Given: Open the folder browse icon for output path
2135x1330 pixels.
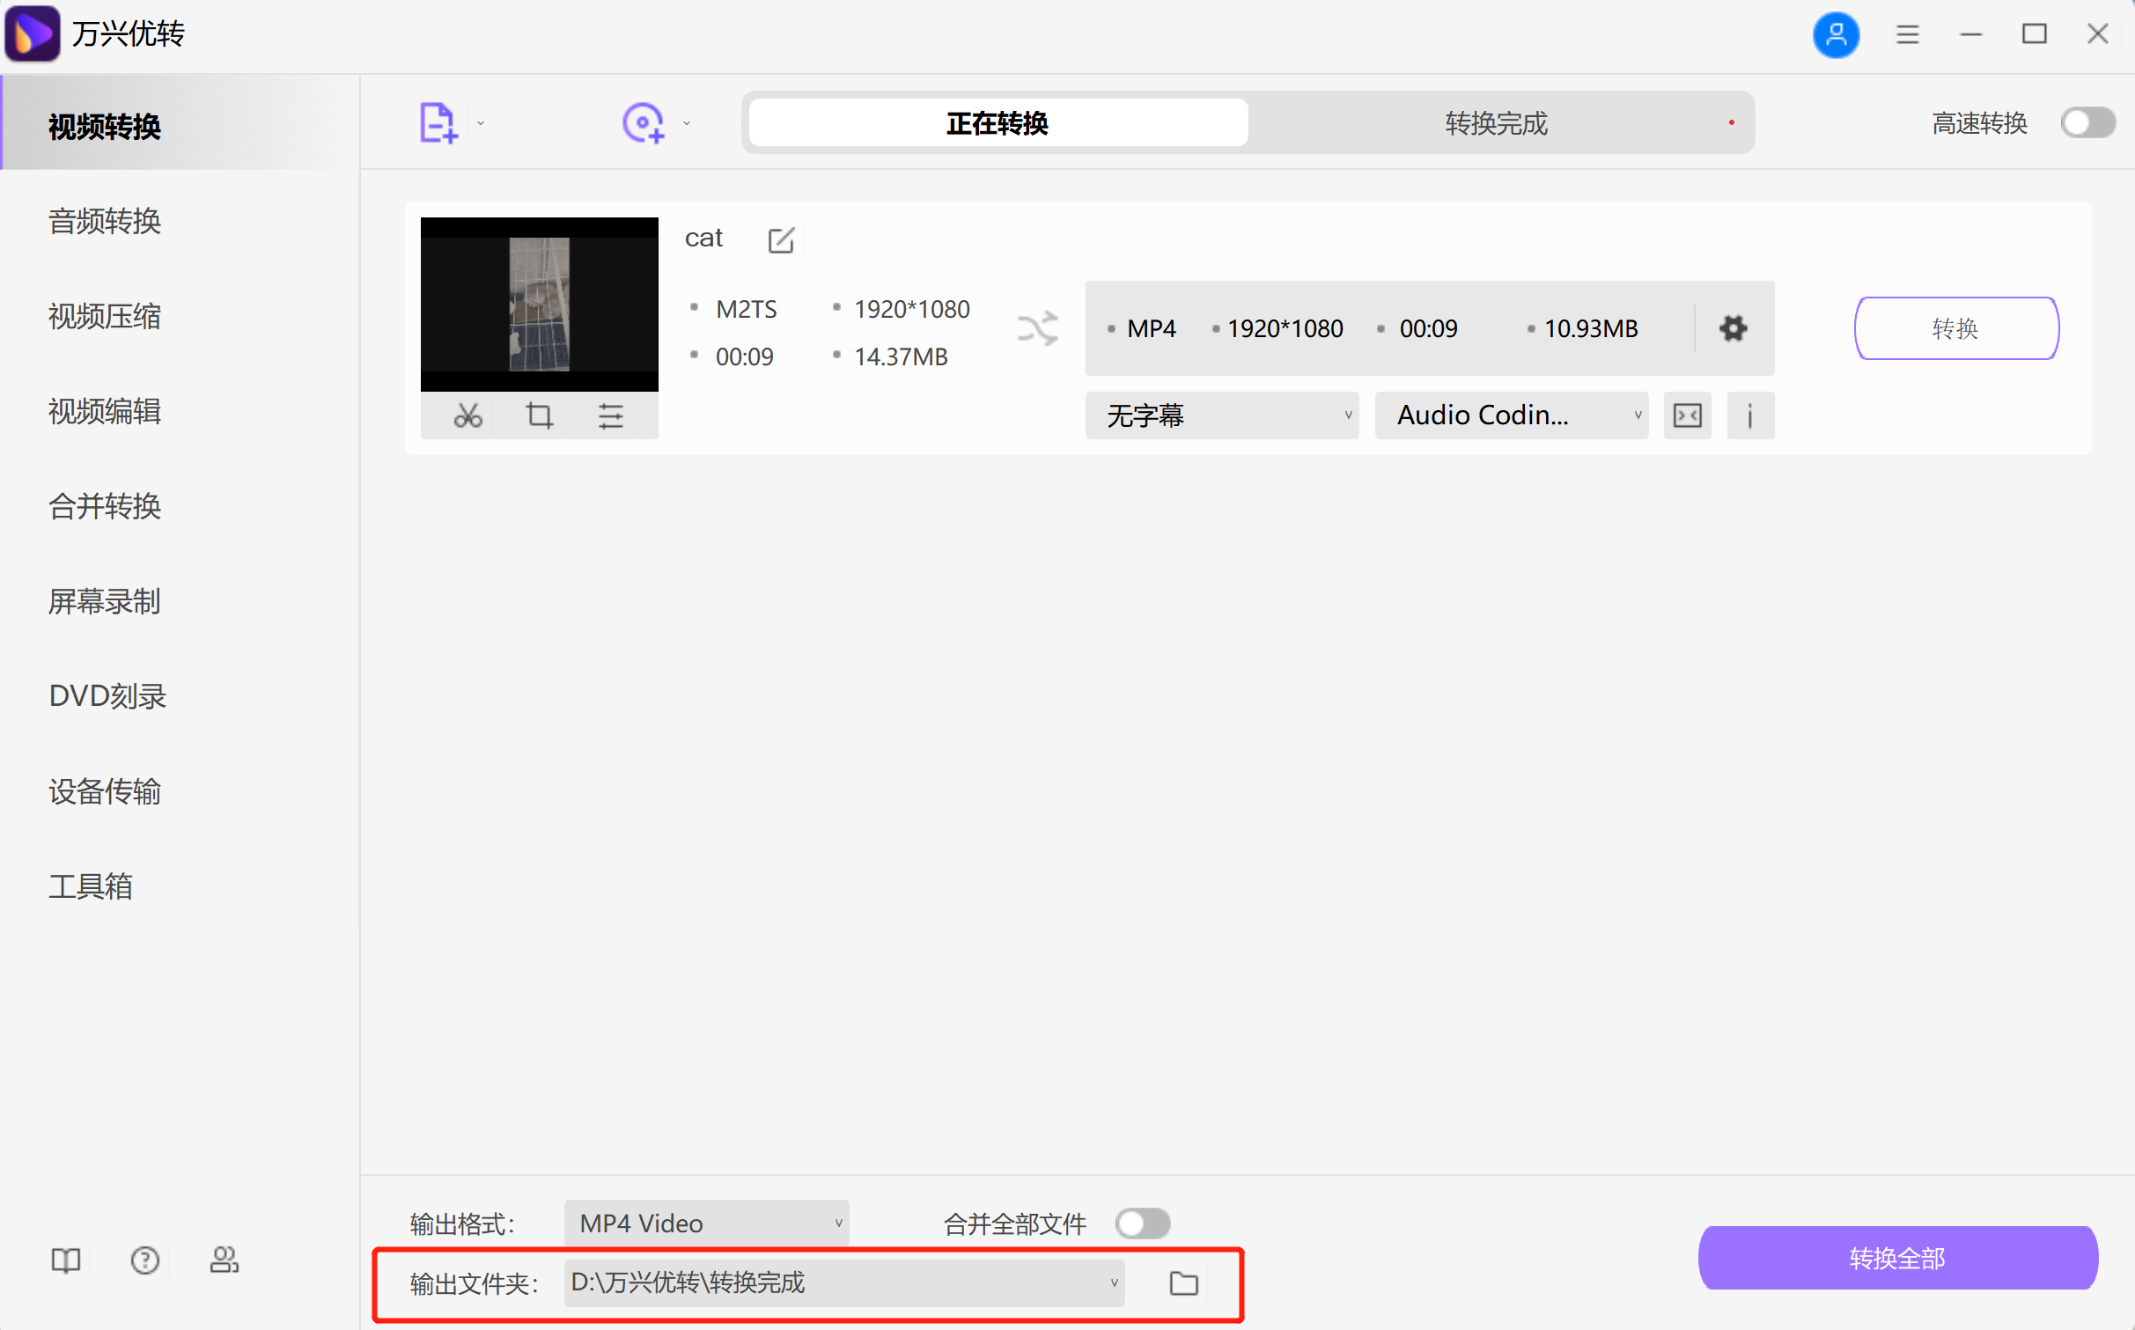Looking at the screenshot, I should click(1183, 1283).
